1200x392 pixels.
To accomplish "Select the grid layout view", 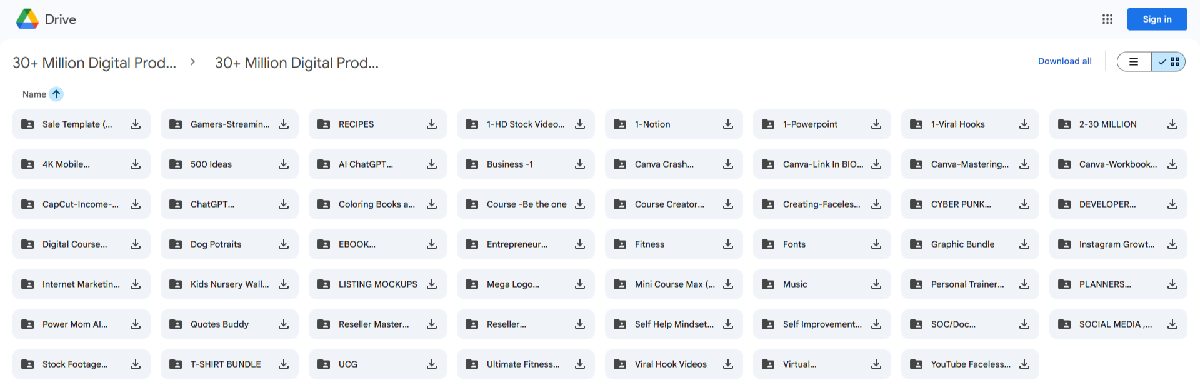I will point(1169,62).
